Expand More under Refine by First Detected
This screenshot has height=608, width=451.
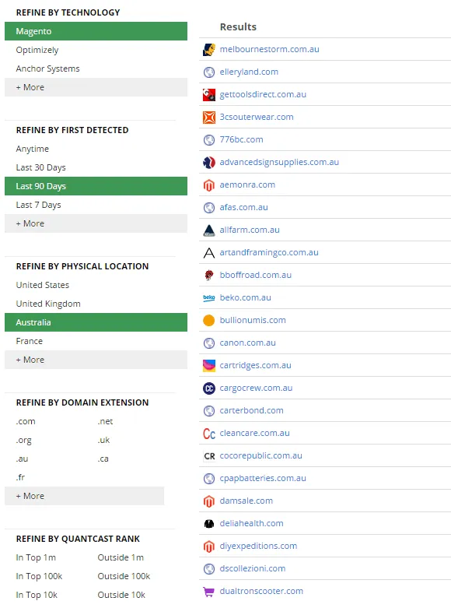point(96,223)
